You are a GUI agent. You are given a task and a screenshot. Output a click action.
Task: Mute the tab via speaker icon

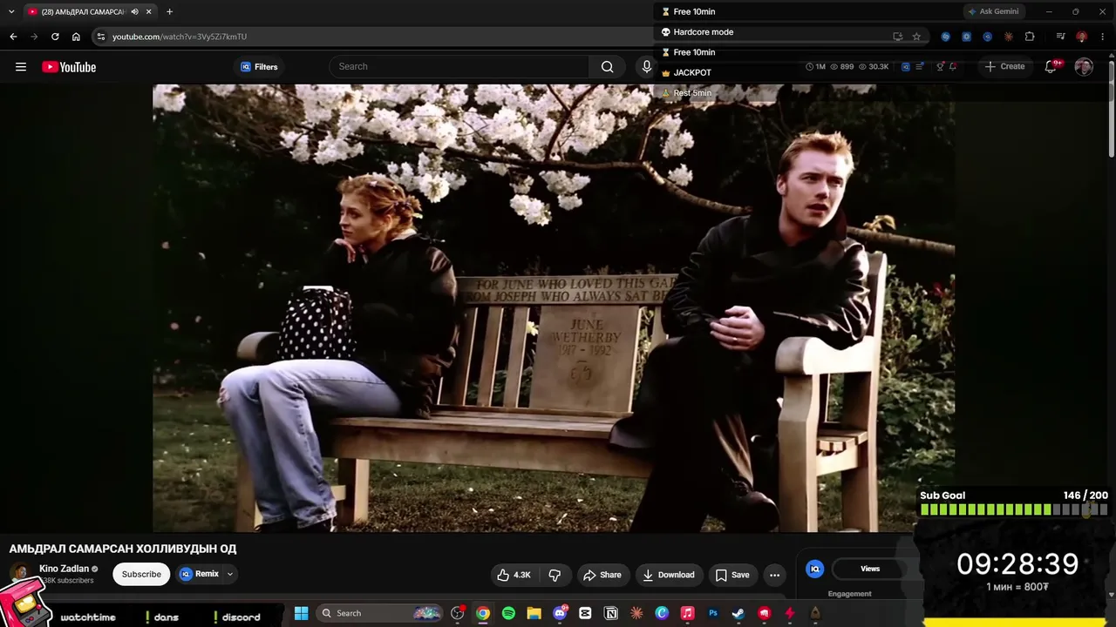click(134, 11)
